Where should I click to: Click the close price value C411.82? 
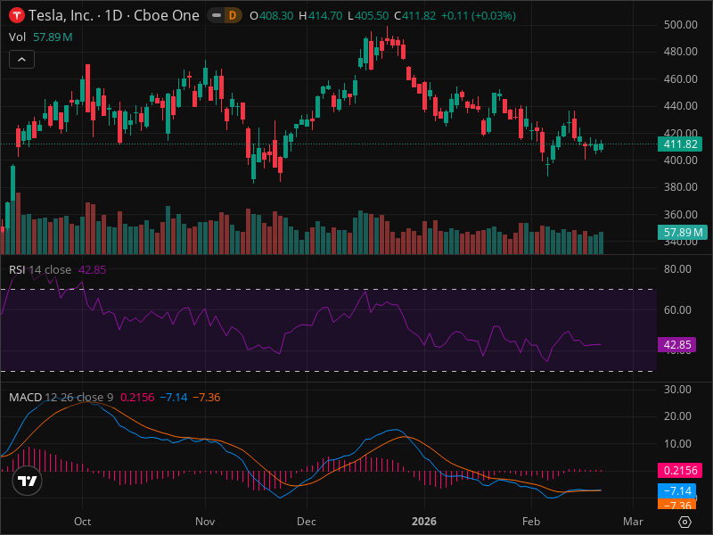[x=415, y=16]
